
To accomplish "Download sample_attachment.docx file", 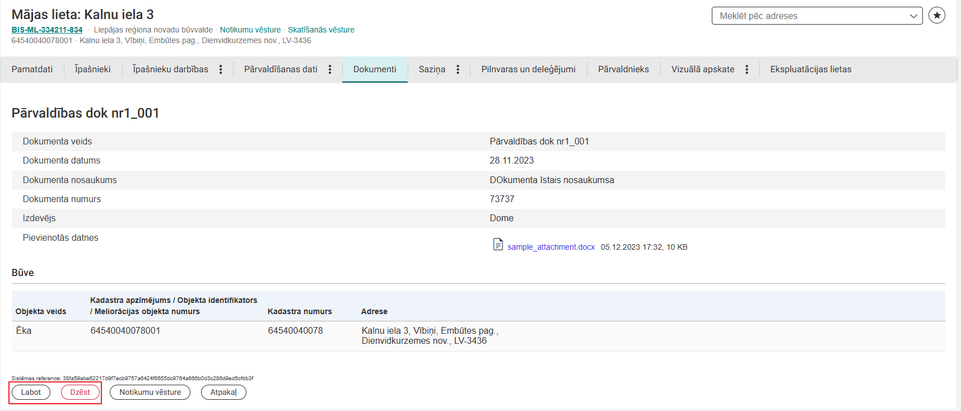I will 551,247.
